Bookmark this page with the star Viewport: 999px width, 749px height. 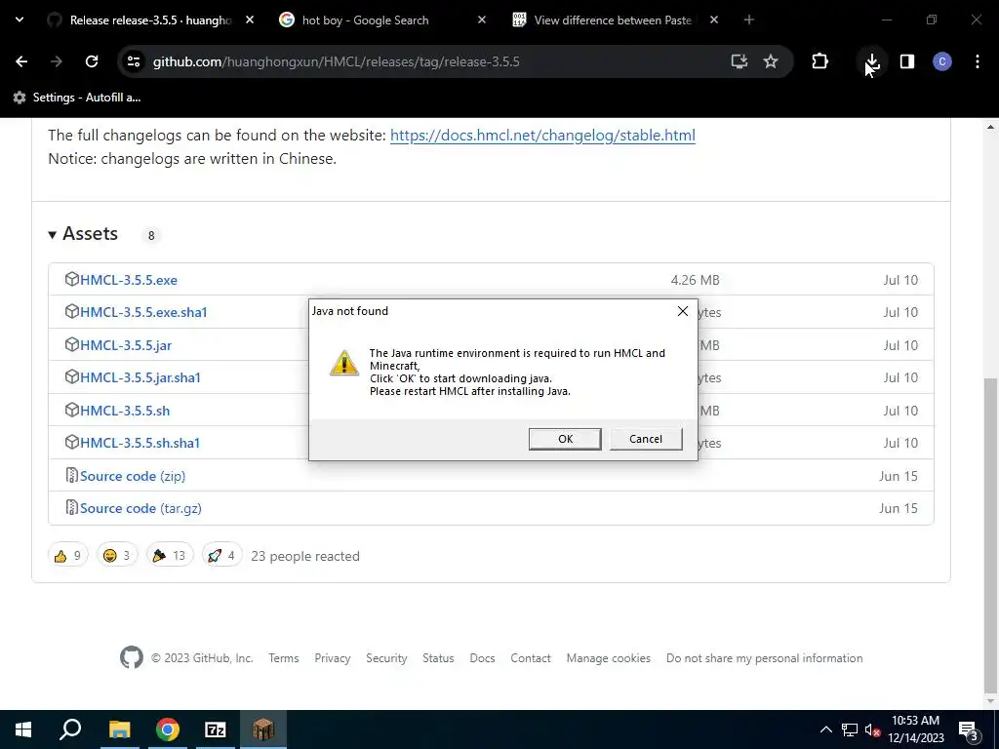(771, 61)
